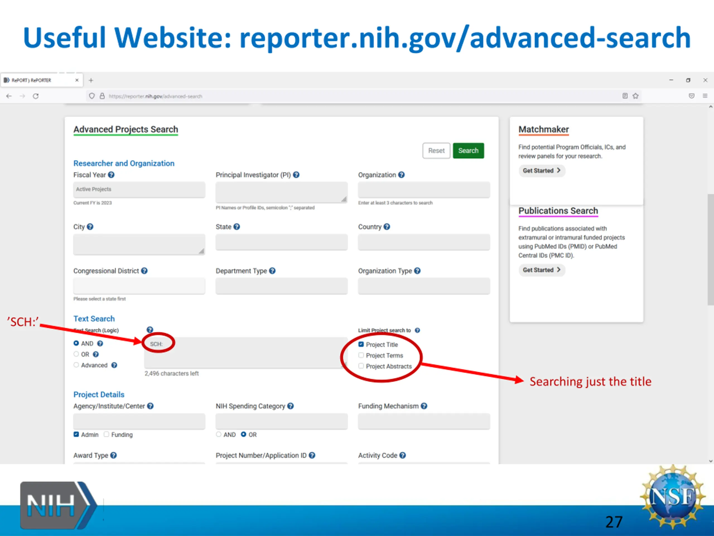714x536 pixels.
Task: Click the Principal Investigator text field
Action: [281, 192]
